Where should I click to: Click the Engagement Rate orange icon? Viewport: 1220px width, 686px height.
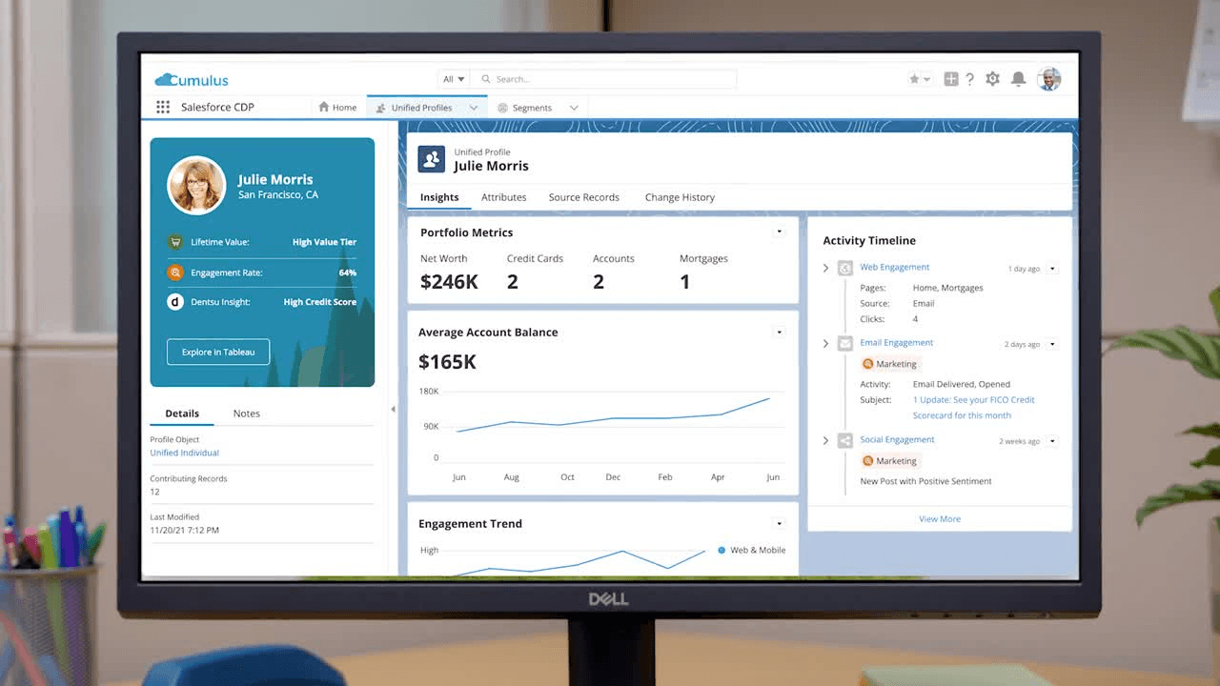click(175, 272)
